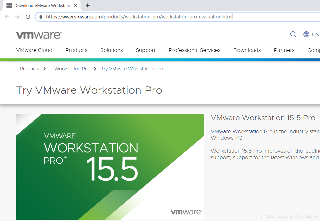Open site search with the magnifier icon

[293, 35]
